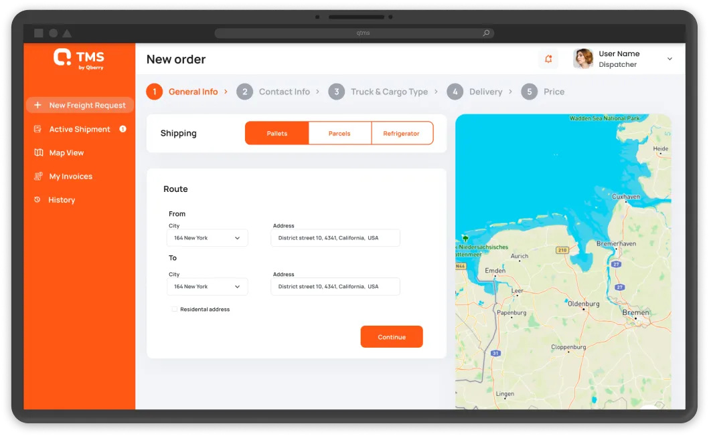Viewport: 709px width, 436px height.
Task: Click the Active Shipment sidebar icon
Action: (x=37, y=129)
